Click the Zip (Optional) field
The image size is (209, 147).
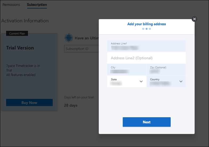pos(166,69)
